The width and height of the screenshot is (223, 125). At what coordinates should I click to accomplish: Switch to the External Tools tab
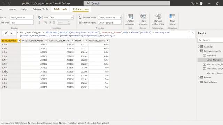(x=40, y=9)
